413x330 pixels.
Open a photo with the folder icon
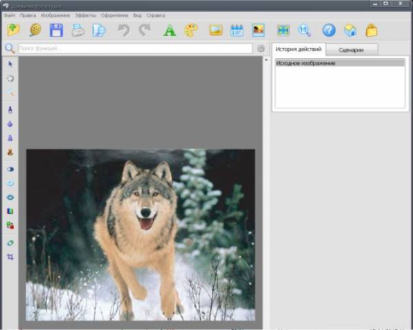14,30
